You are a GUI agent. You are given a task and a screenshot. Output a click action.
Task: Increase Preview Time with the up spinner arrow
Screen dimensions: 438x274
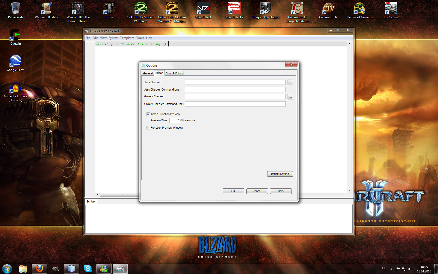click(182, 119)
